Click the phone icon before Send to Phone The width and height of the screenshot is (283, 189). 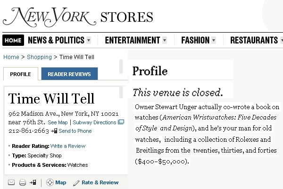click(54, 131)
